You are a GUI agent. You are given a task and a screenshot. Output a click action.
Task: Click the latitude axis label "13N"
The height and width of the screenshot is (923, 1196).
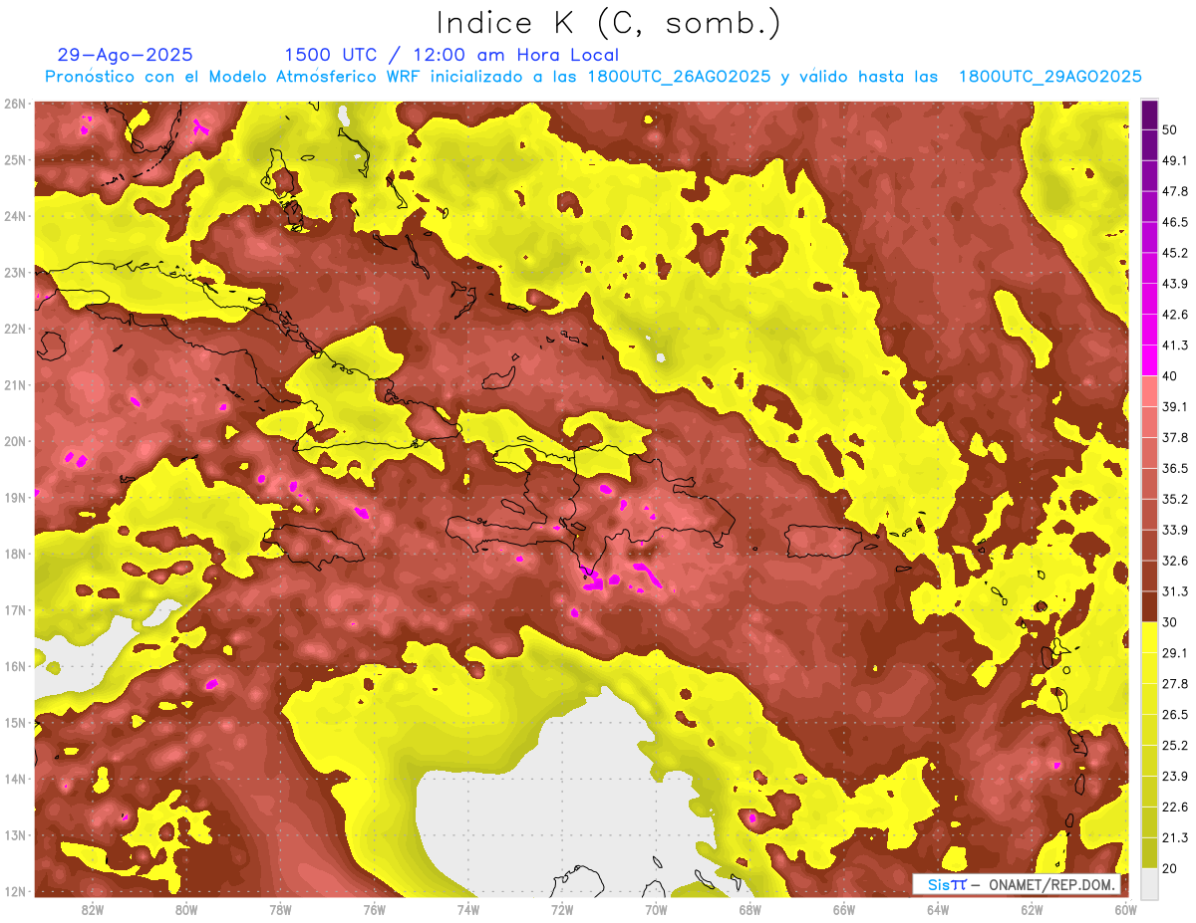(15, 835)
